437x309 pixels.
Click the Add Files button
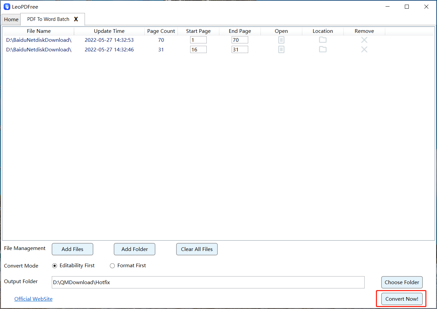click(x=72, y=249)
